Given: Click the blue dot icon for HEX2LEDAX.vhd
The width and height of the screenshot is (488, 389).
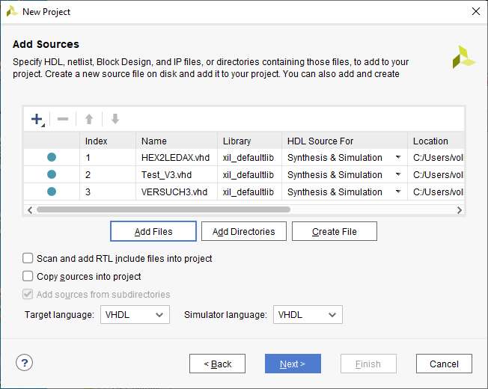Looking at the screenshot, I should 52,157.
